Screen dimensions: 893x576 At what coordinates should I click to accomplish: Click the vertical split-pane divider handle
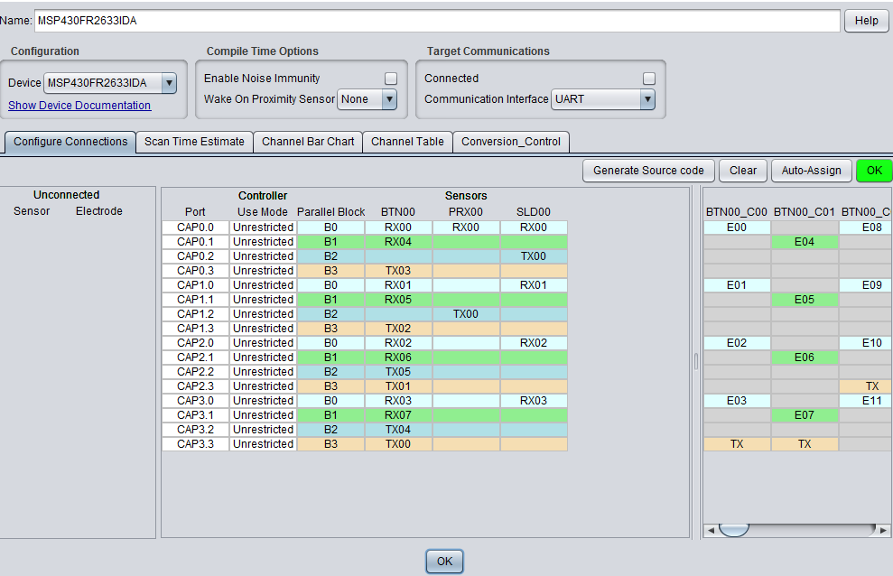point(696,361)
